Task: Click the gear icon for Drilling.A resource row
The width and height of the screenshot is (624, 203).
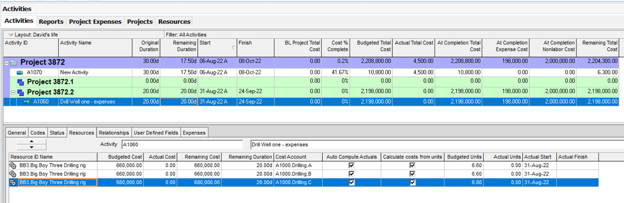Action: [13, 165]
